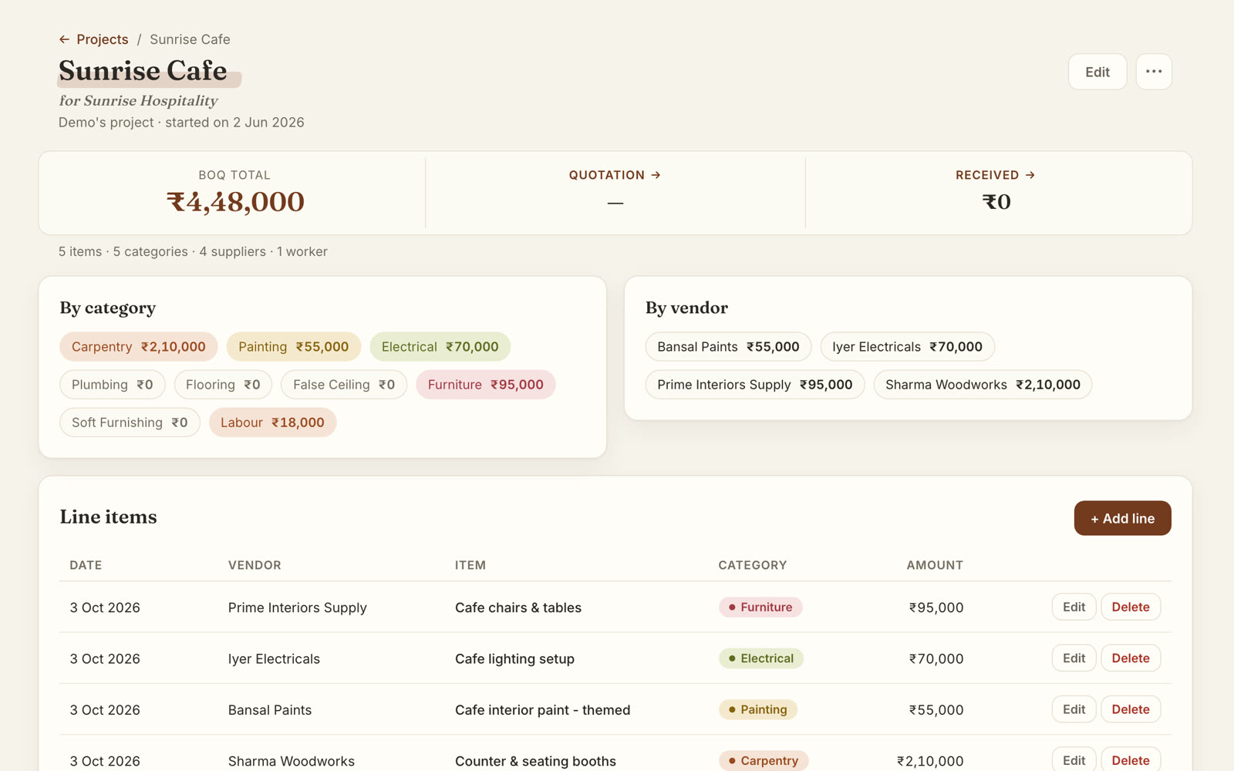Click 'Cafe interior paint - themed' item

click(542, 710)
